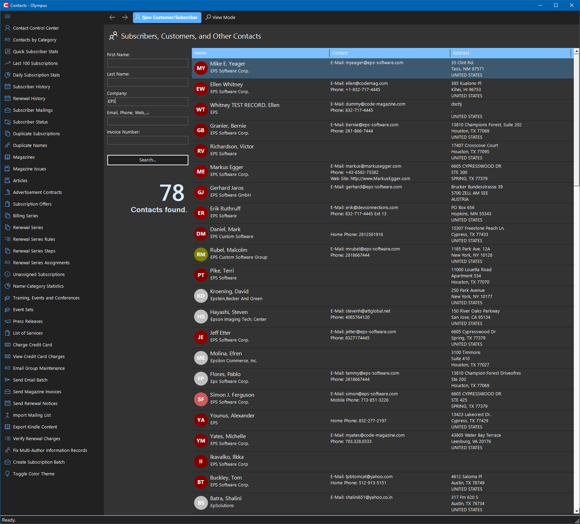Click Charge Credit Card icon

click(x=8, y=345)
